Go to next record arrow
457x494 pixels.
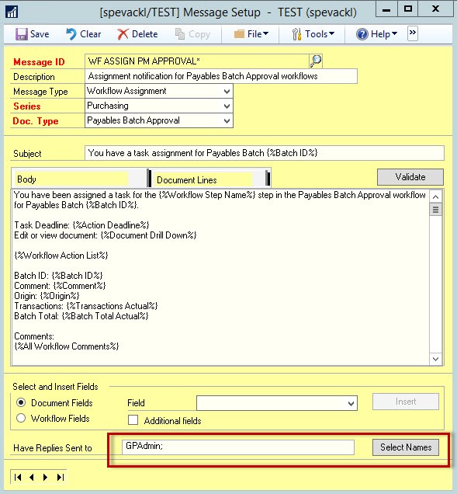pos(45,477)
